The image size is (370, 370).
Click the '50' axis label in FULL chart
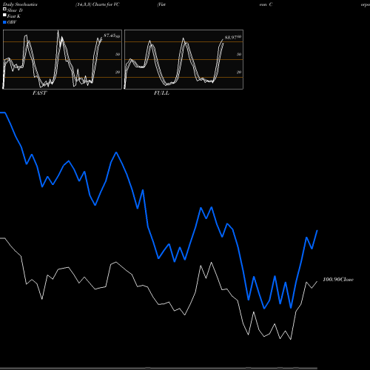tap(239, 54)
